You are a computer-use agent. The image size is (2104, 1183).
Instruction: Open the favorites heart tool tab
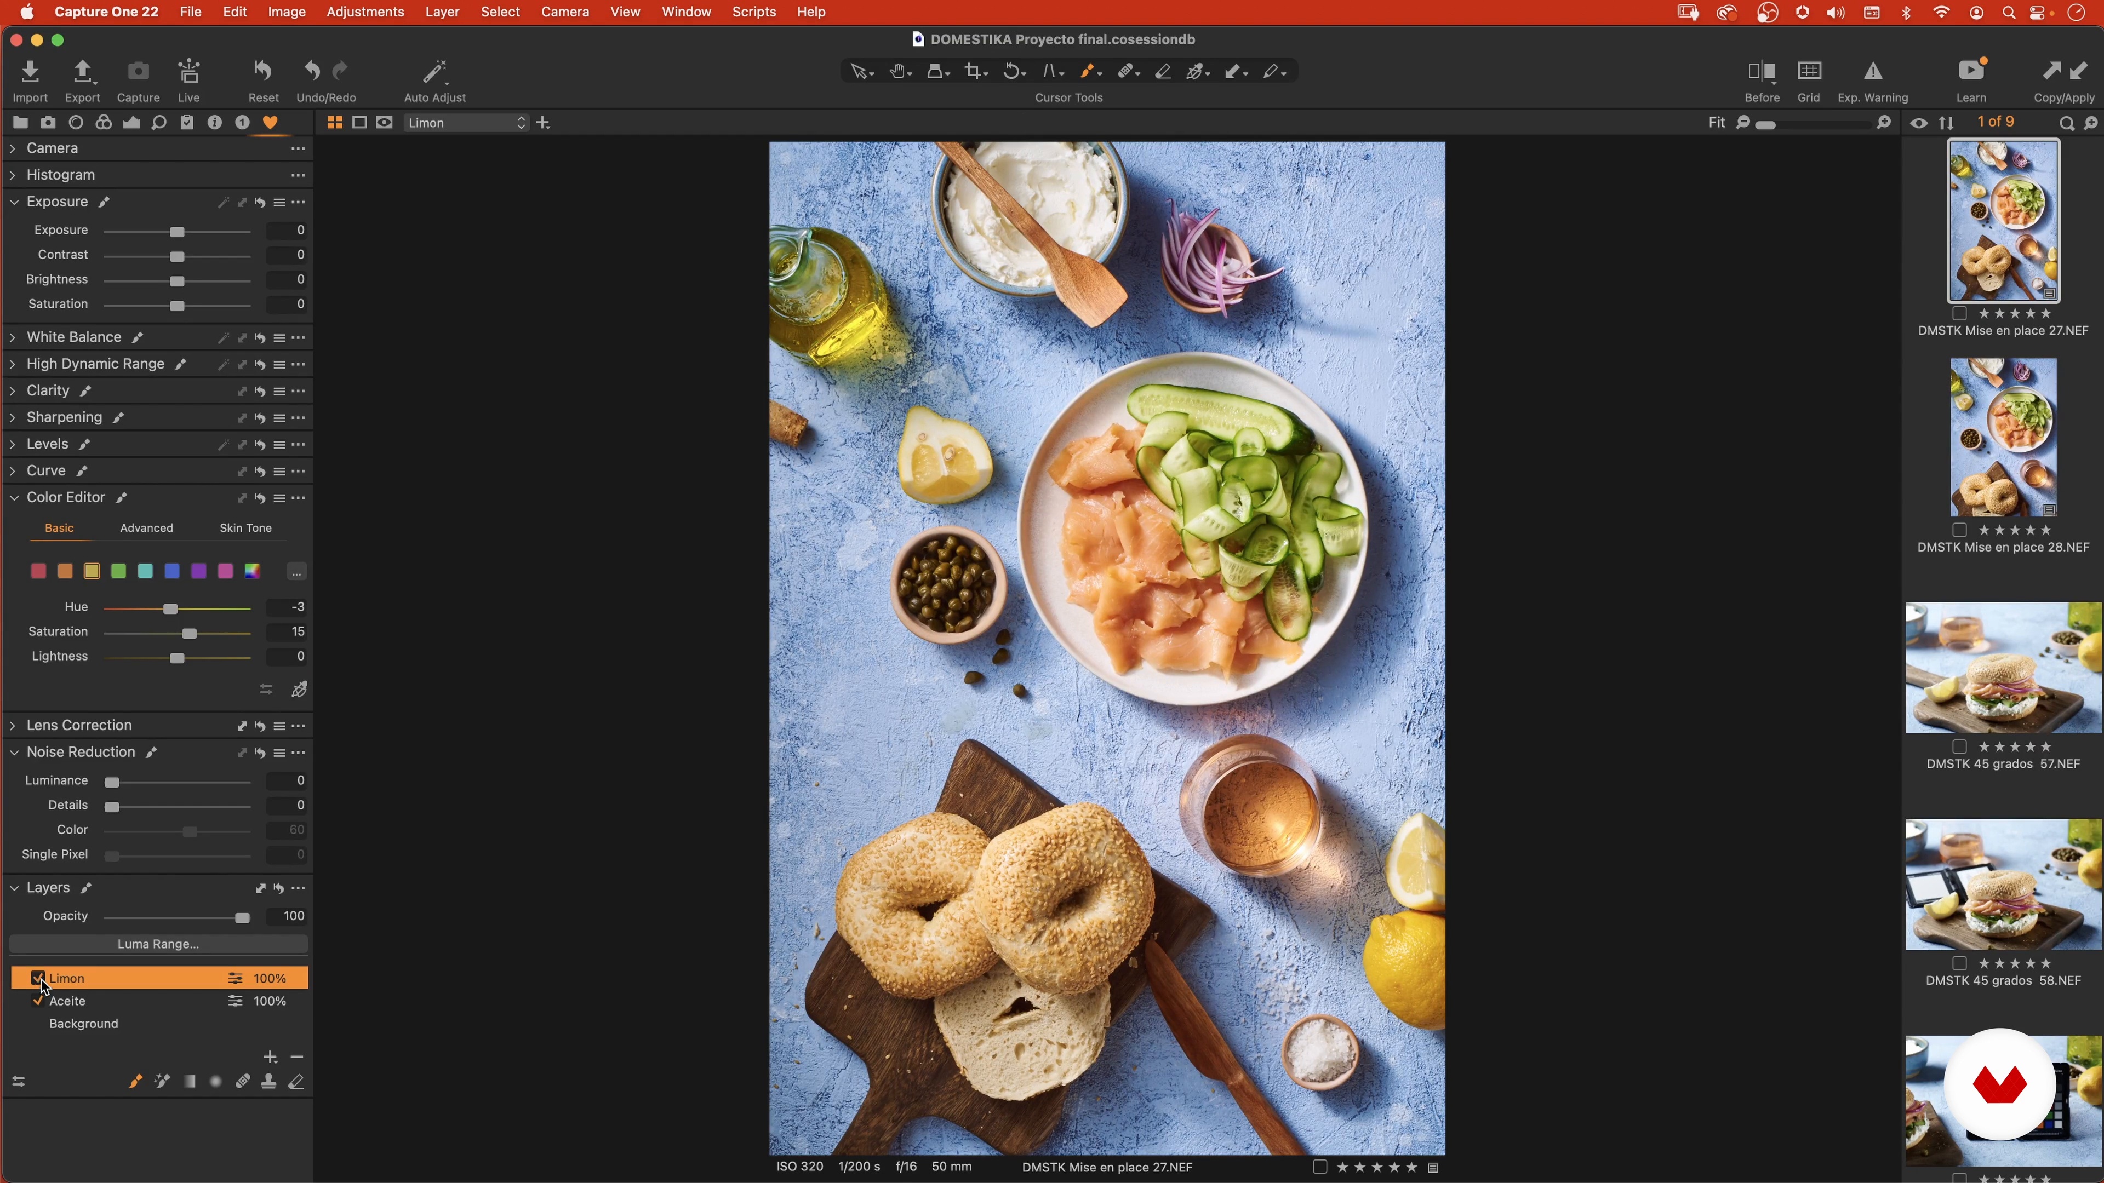pos(270,123)
